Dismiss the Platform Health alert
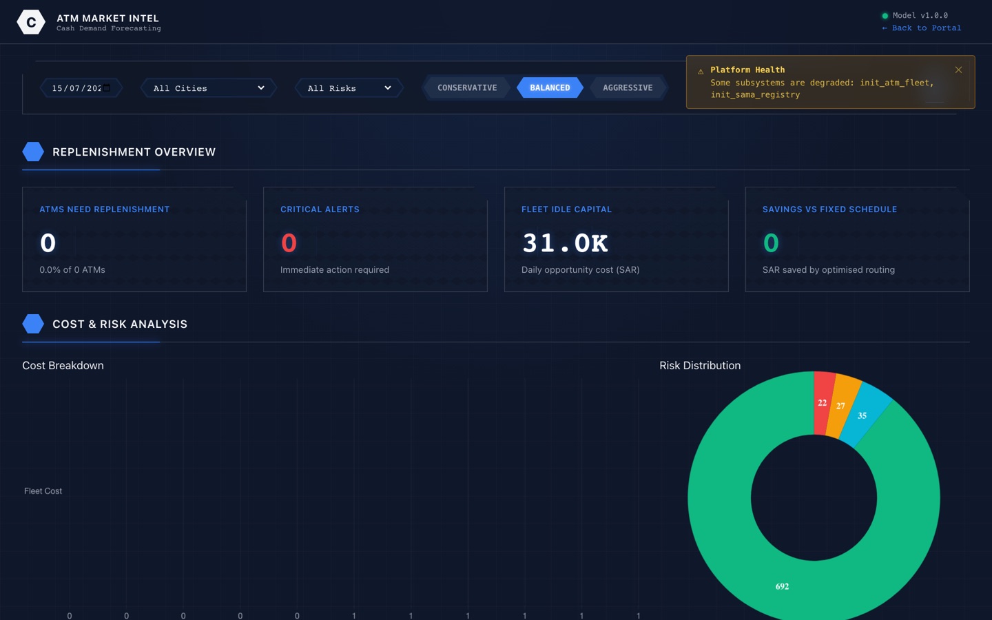Image resolution: width=992 pixels, height=620 pixels. pos(958,70)
